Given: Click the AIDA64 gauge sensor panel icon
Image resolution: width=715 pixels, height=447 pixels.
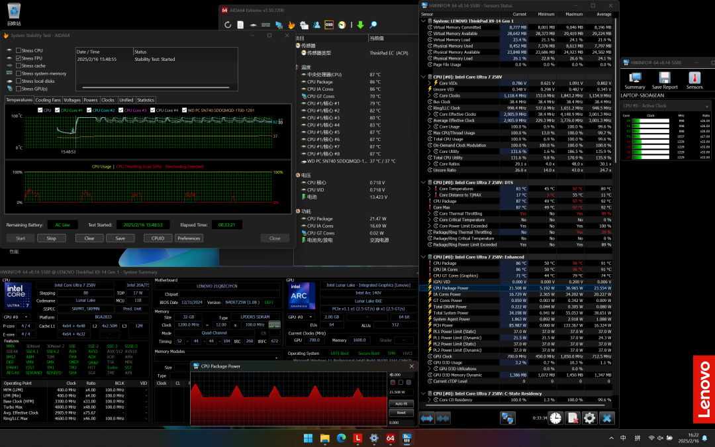Looking at the screenshot, I should pyautogui.click(x=342, y=25).
